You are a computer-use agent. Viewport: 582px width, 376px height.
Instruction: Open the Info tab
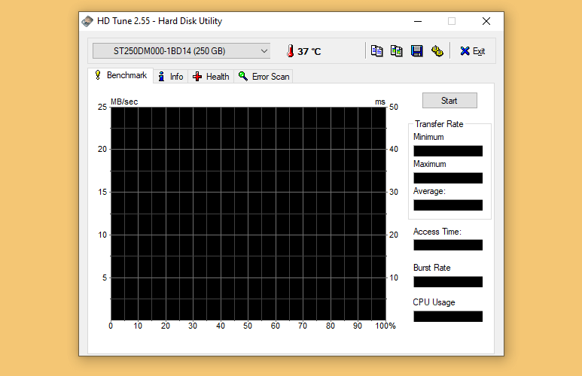(171, 77)
